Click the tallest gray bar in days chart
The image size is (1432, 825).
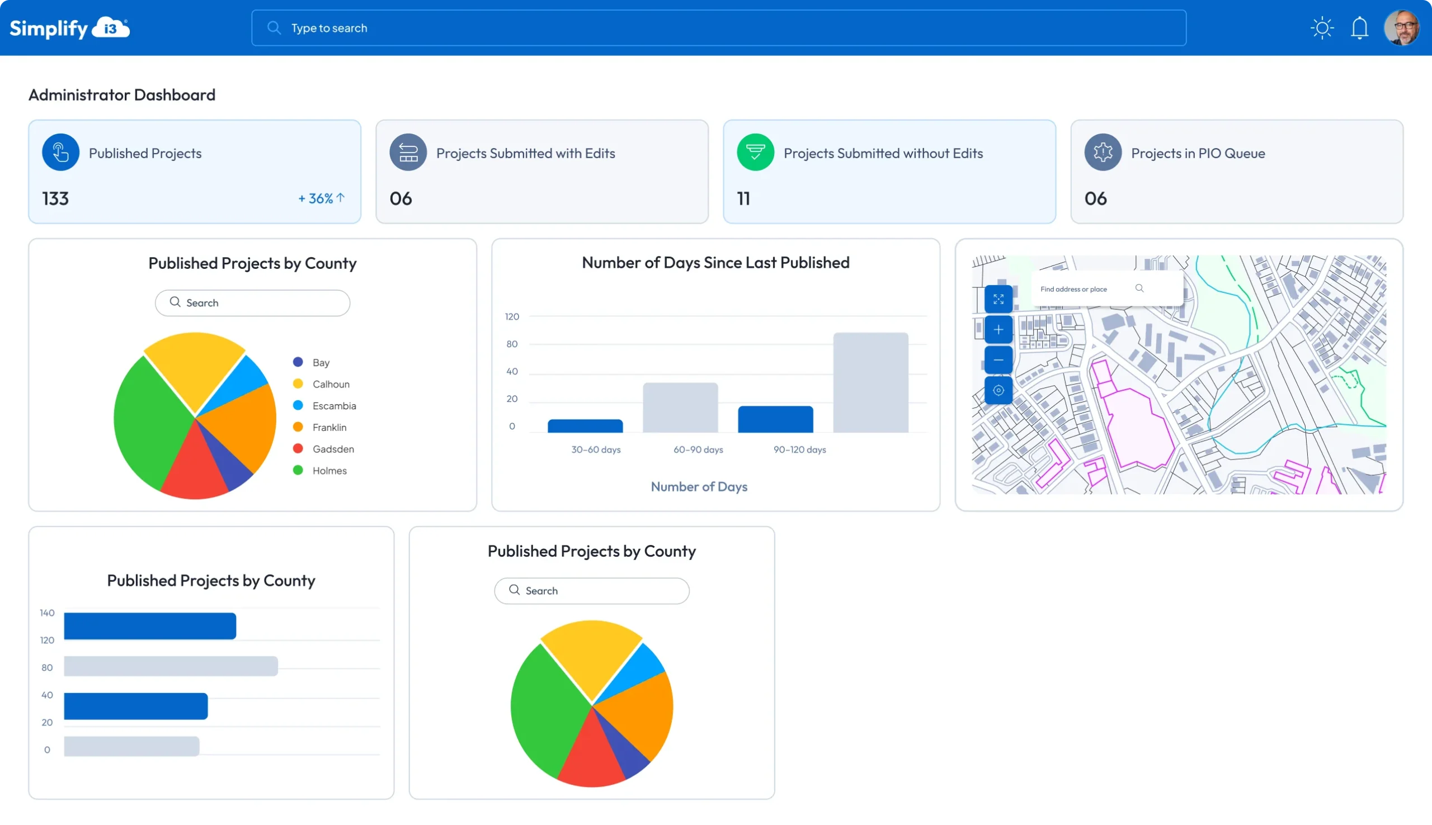coord(870,382)
